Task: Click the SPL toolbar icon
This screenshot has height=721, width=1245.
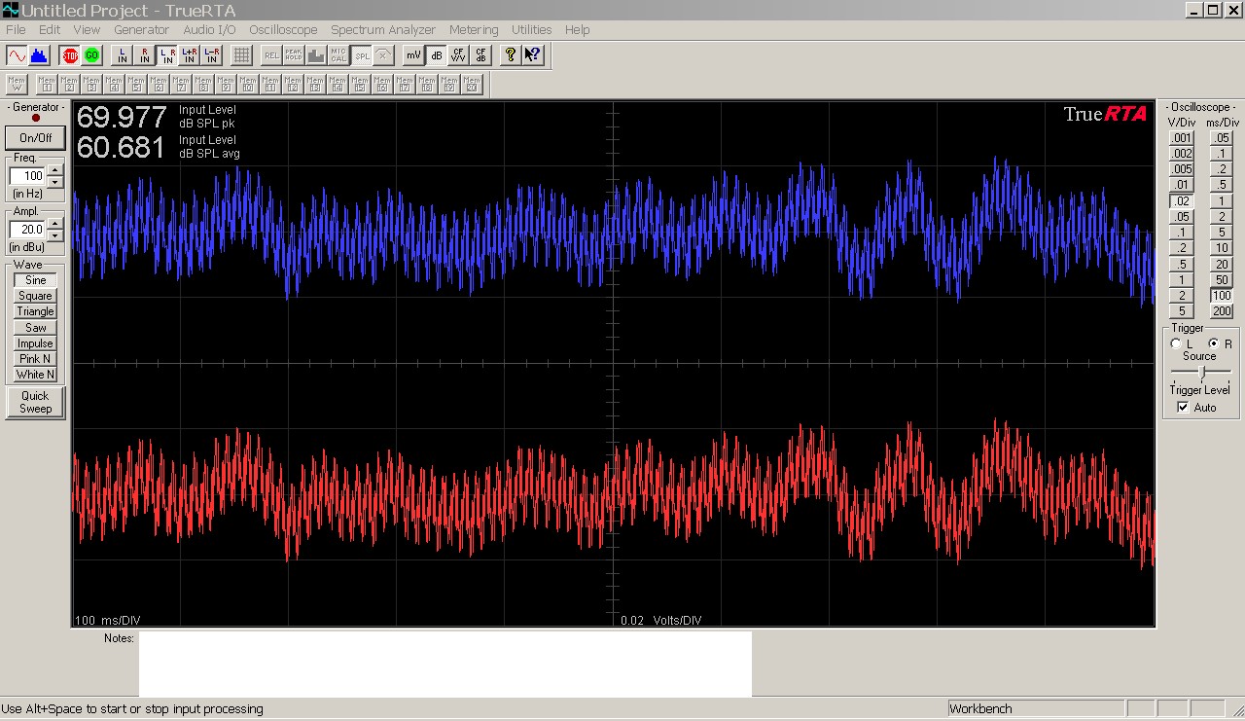Action: tap(362, 55)
